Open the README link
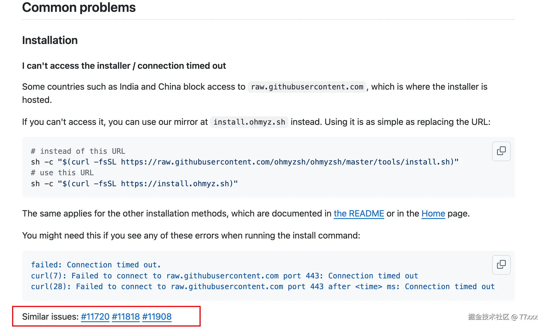This screenshot has height=329, width=546. [x=359, y=213]
